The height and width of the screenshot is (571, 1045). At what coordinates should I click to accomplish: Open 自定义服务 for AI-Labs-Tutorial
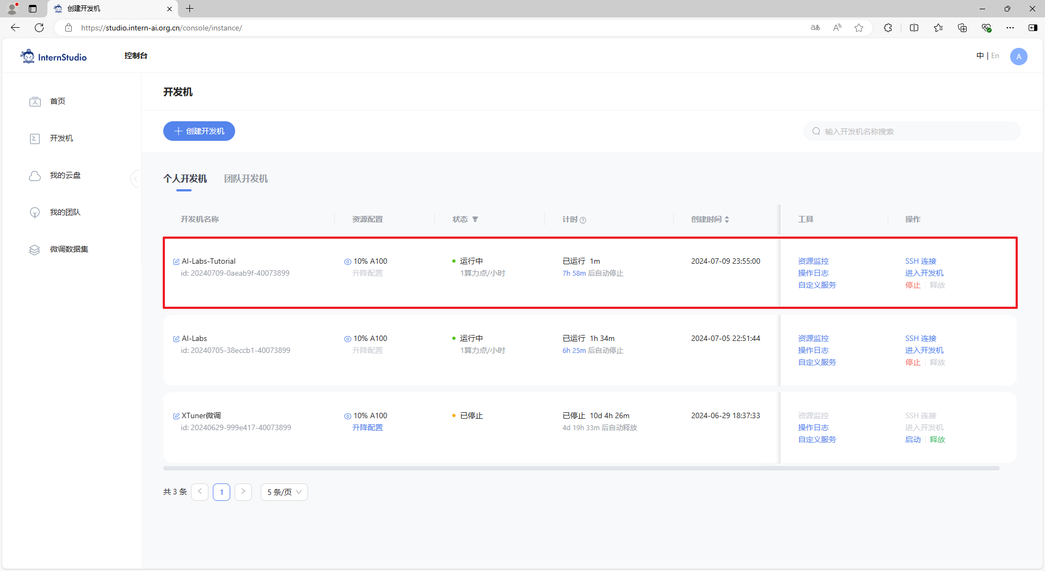(817, 285)
